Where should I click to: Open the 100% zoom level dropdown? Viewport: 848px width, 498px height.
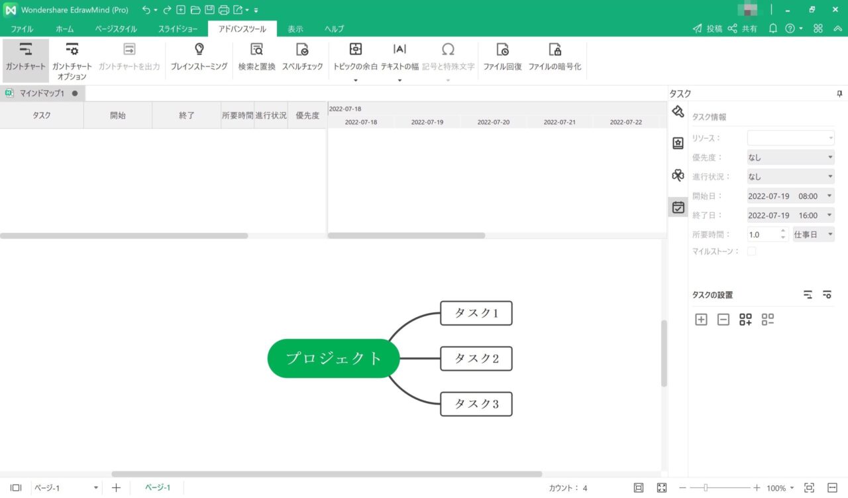tap(780, 487)
